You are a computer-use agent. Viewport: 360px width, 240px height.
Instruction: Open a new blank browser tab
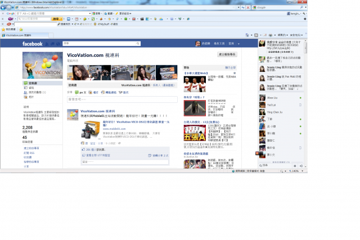[x=51, y=35]
